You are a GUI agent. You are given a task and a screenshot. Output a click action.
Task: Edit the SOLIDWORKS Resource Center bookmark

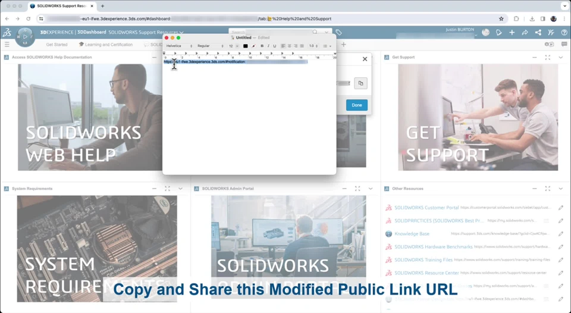pyautogui.click(x=561, y=273)
